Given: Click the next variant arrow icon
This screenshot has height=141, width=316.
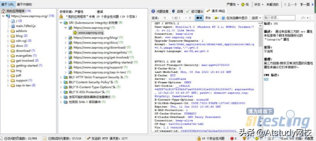Looking at the screenshot, I should point(190,18).
